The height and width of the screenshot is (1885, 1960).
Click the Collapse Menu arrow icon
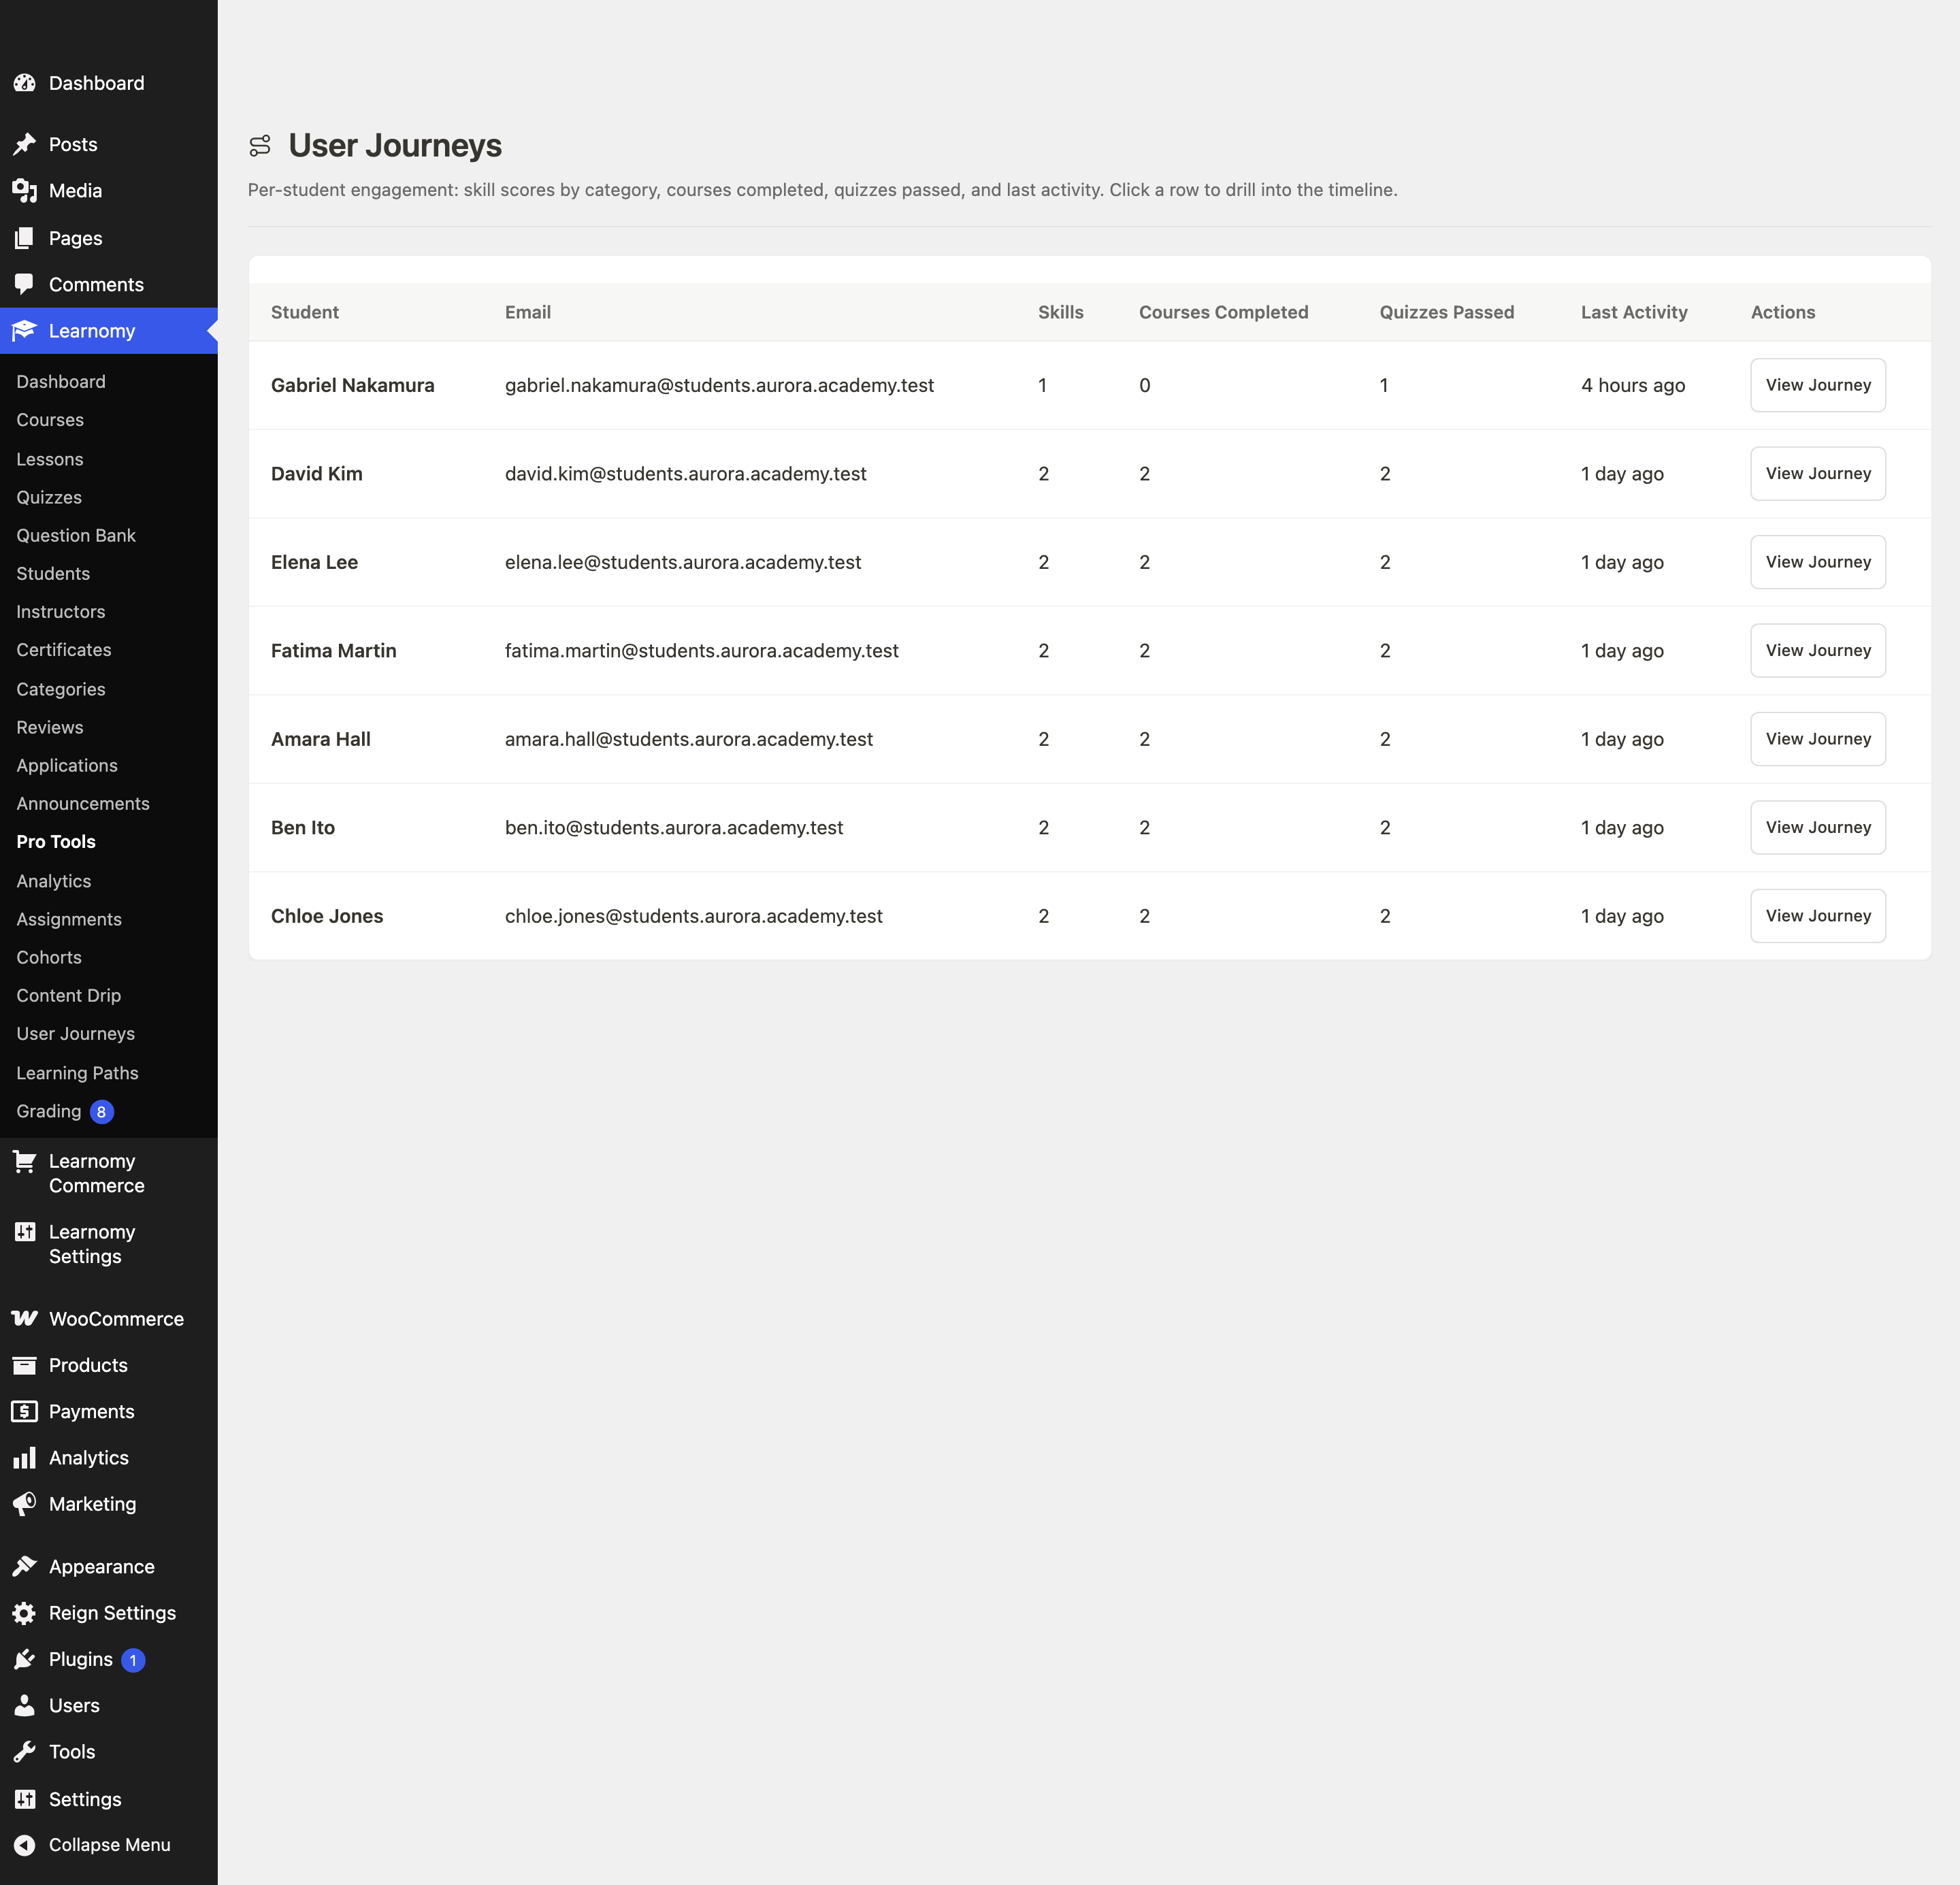[25, 1845]
